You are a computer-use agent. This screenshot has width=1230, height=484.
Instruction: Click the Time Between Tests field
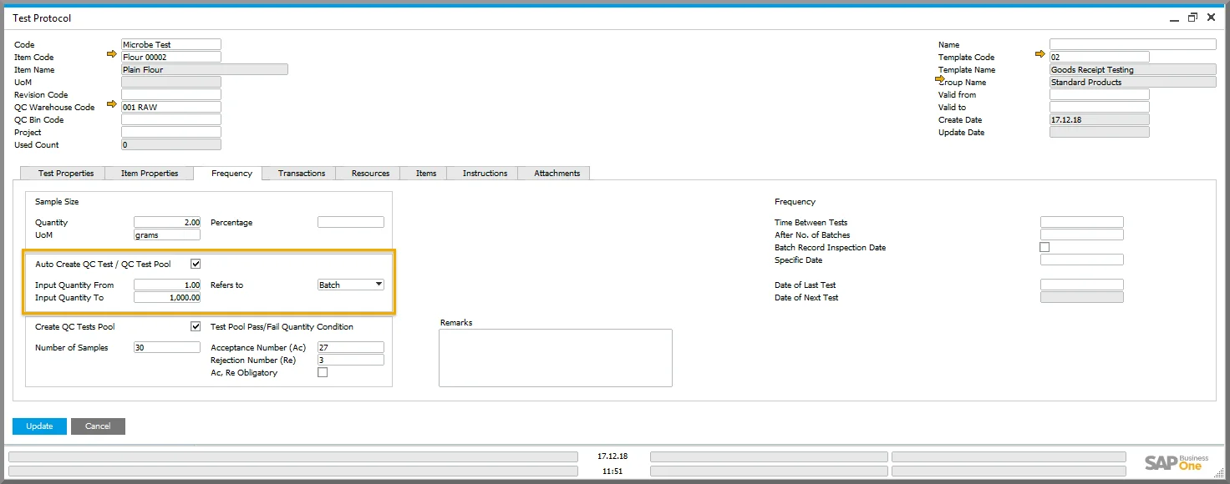(1082, 222)
